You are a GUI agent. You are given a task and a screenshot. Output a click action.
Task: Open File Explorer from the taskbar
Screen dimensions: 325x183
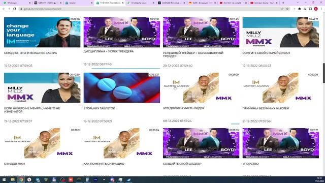pyautogui.click(x=12, y=179)
